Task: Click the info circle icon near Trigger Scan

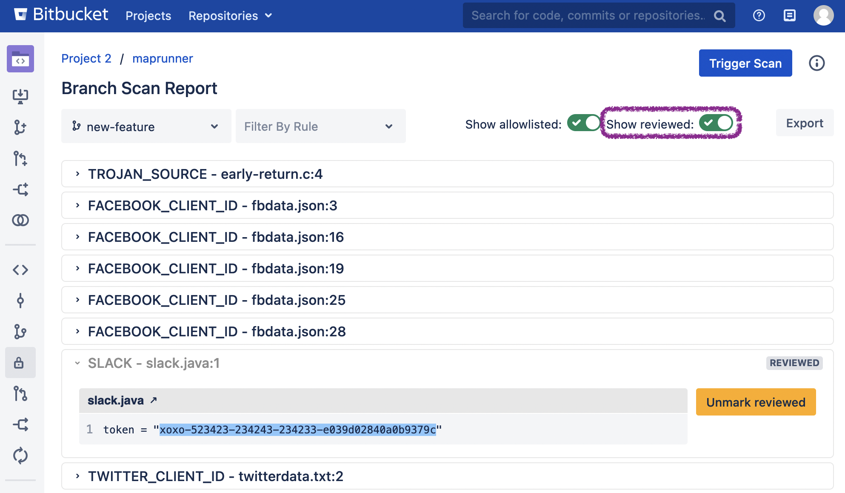Action: tap(816, 63)
